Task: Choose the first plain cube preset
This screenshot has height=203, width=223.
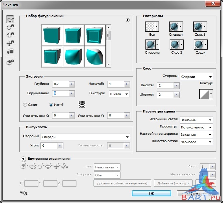Action: [x=52, y=35]
